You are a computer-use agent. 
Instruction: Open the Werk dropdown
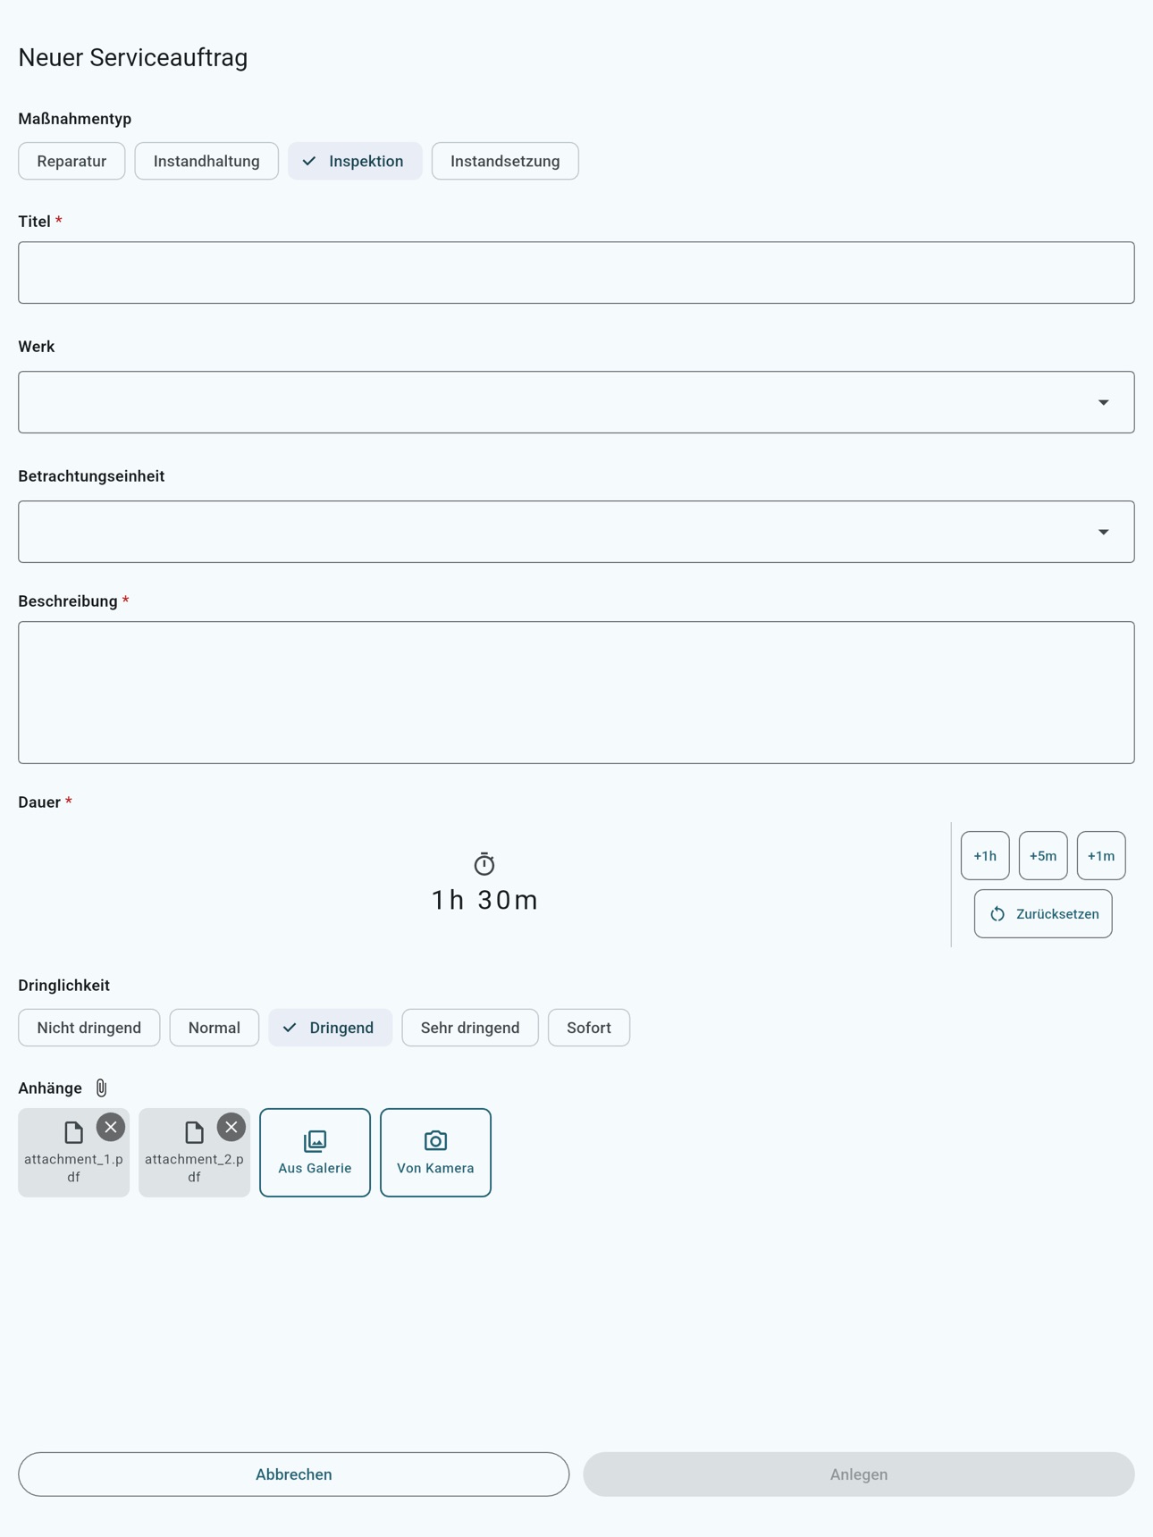pyautogui.click(x=576, y=402)
